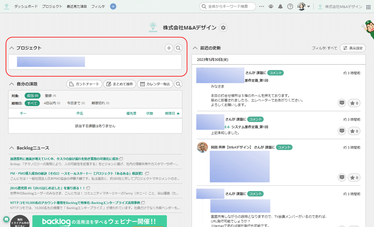374x227 pixels.
Task: Click 岡田 将伸 user avatar
Action: (202, 147)
